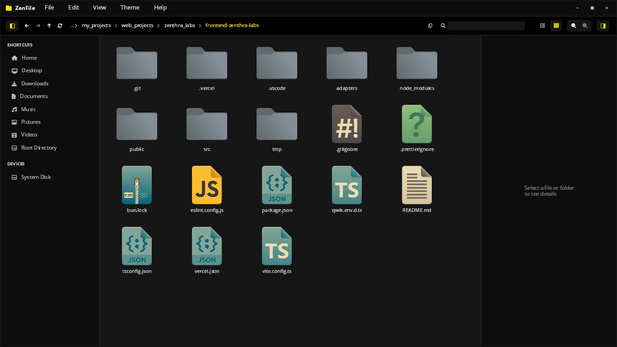Select the package.json file
The image size is (617, 347).
(277, 190)
